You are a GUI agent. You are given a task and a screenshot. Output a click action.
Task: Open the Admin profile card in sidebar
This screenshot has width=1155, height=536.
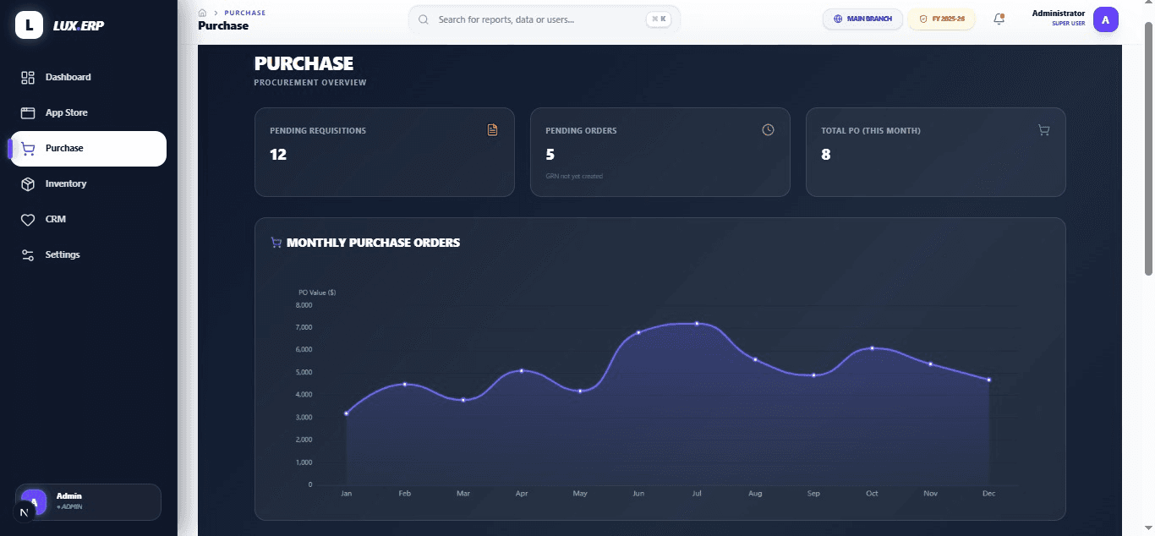(x=88, y=501)
